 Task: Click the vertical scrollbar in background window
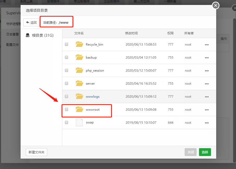tap(234, 90)
